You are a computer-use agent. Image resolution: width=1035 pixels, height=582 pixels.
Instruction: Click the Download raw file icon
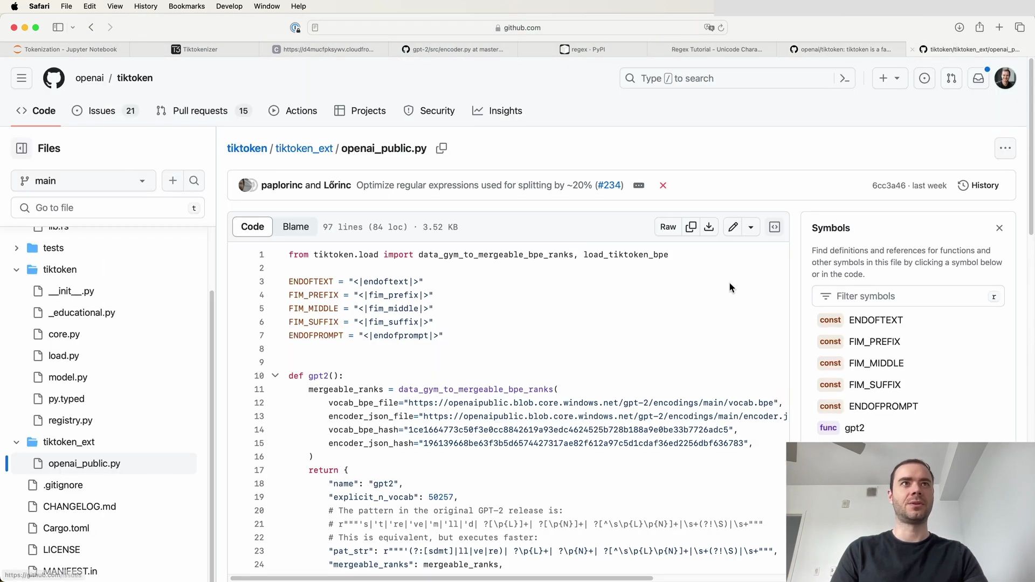coord(709,227)
